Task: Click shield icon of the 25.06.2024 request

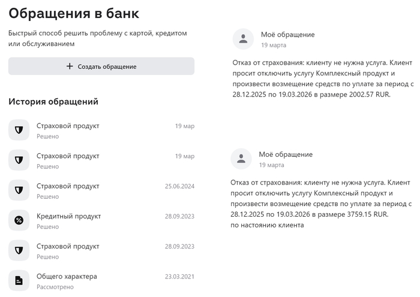Action: 19,190
